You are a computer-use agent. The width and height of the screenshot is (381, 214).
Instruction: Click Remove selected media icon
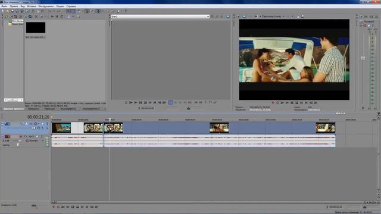pyautogui.click(x=36, y=17)
